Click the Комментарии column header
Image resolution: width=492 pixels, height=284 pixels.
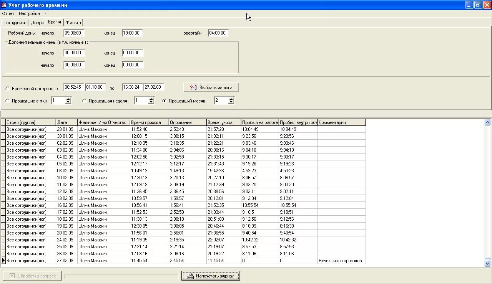341,122
